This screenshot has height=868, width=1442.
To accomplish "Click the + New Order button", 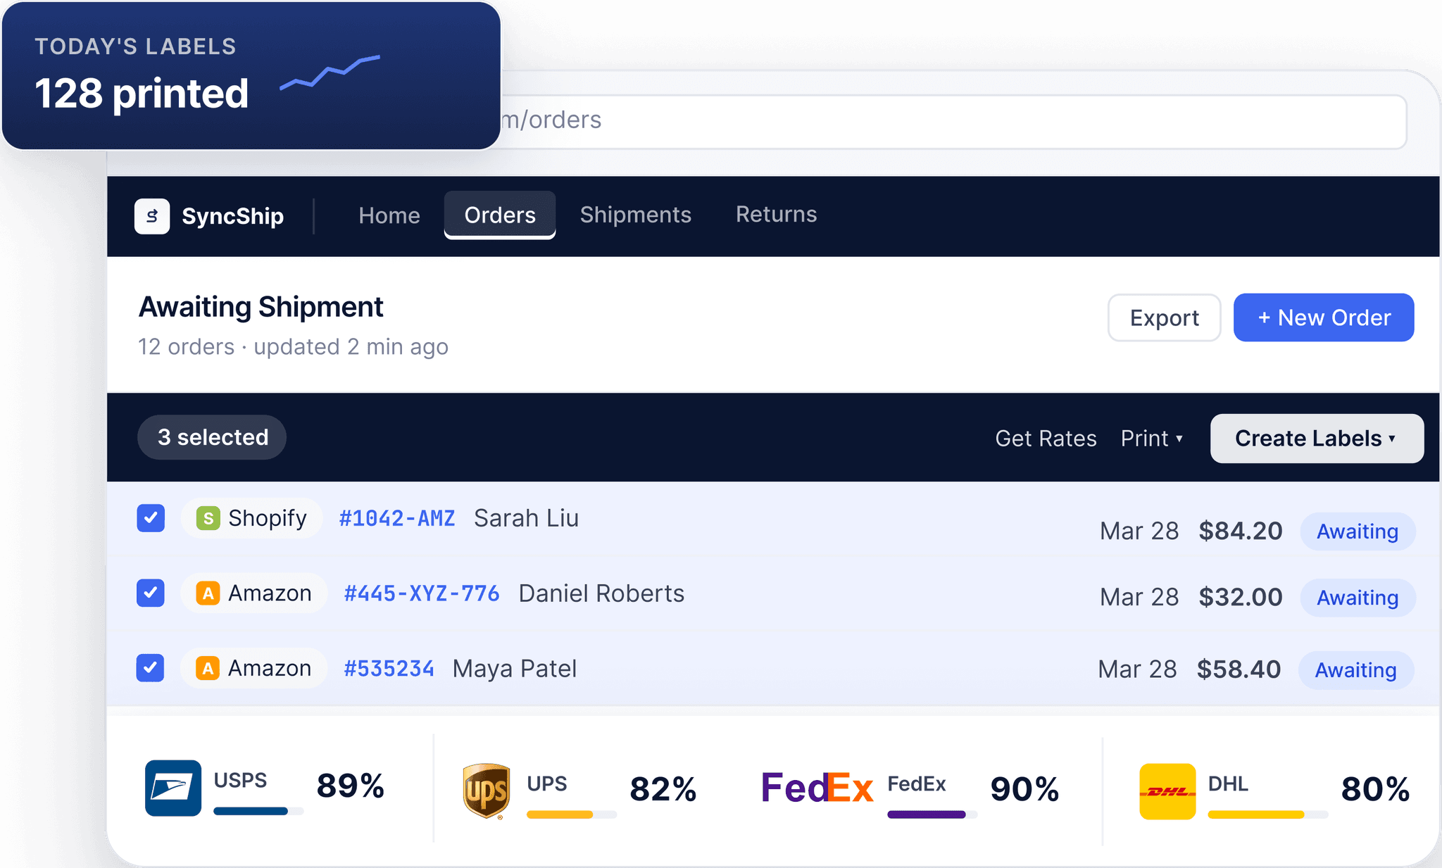I will click(1324, 317).
